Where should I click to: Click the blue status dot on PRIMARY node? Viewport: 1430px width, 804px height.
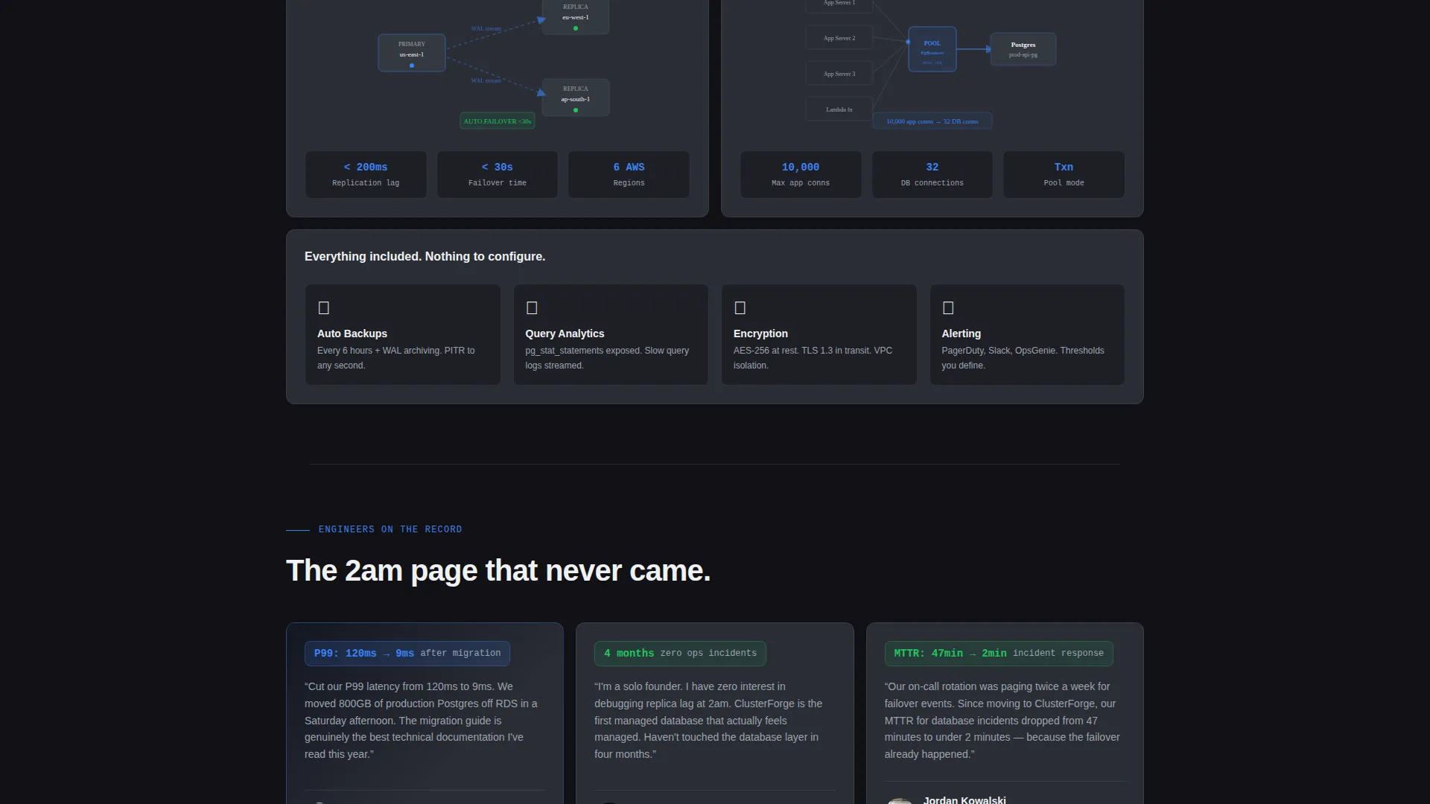point(412,66)
